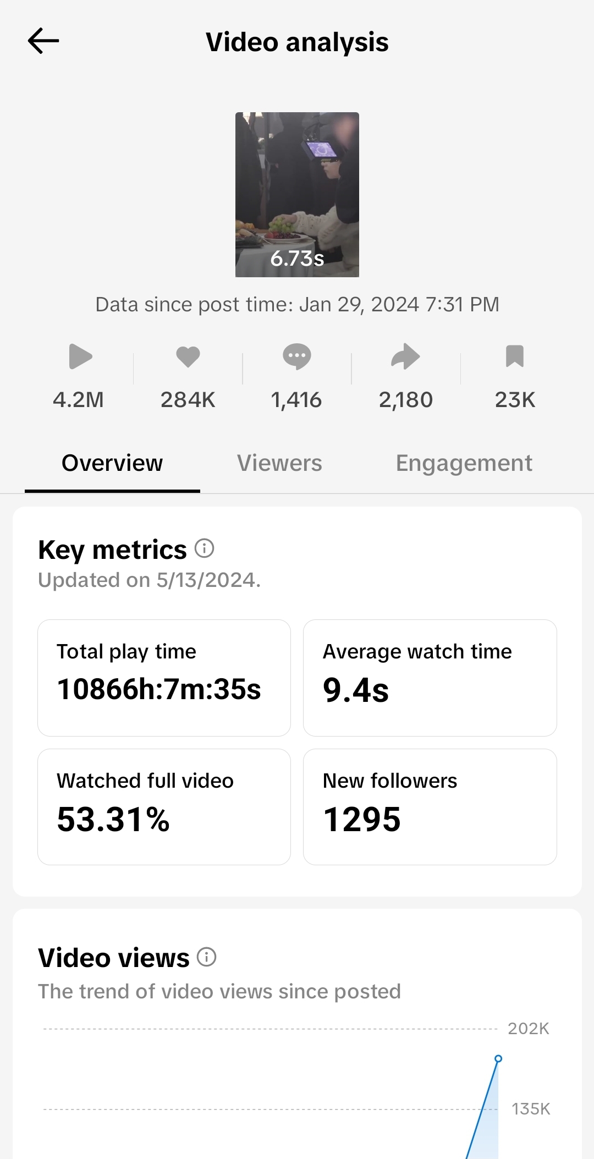Tap the 23K saves count

pos(515,400)
